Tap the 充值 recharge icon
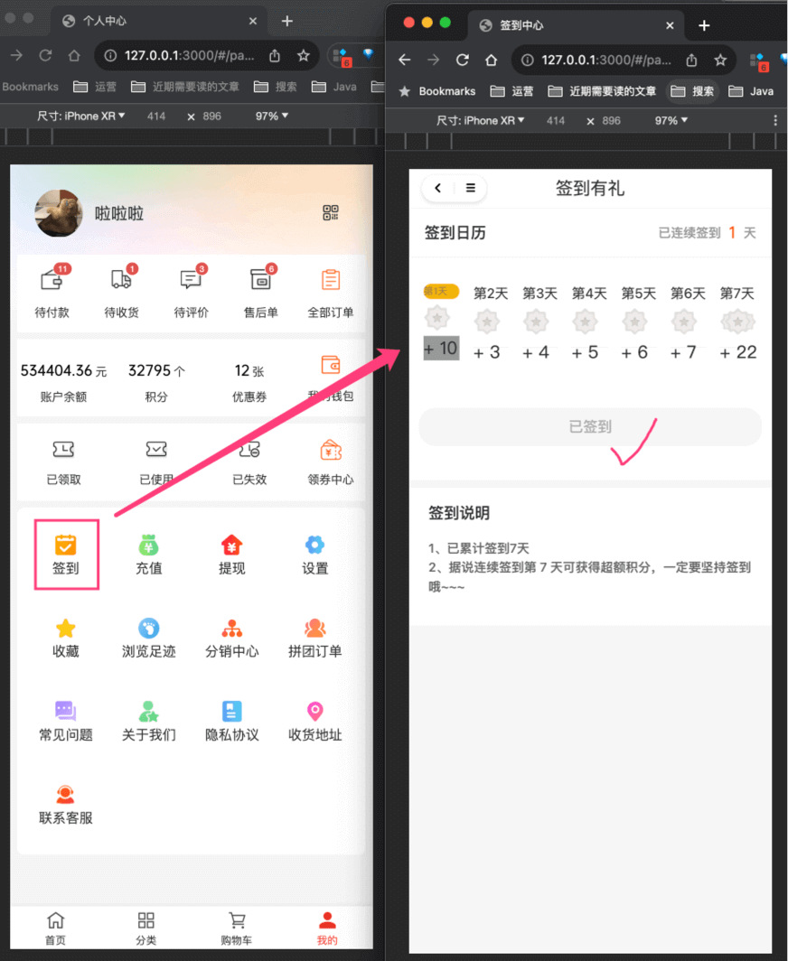Image resolution: width=788 pixels, height=961 pixels. pyautogui.click(x=148, y=546)
